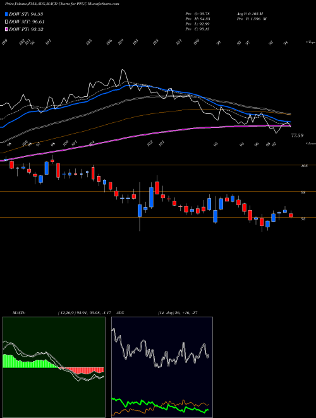The image size is (316, 418).
Task: Click the 103 price axis label
Action: click(x=304, y=166)
